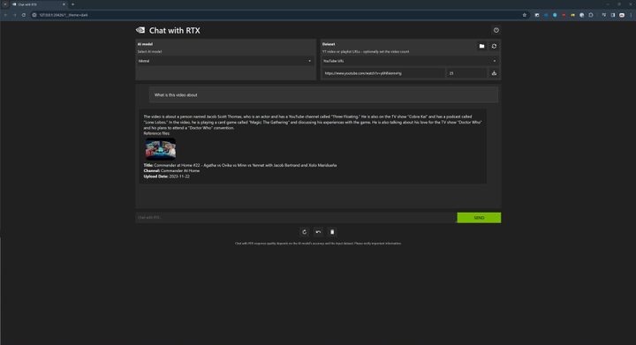Click the video count field showing 25

[x=466, y=73]
